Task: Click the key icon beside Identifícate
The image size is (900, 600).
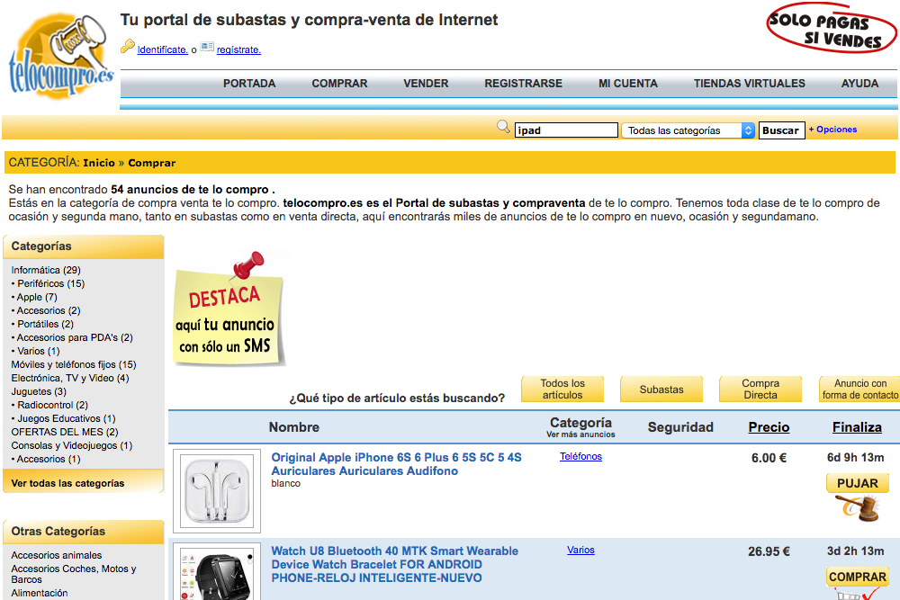Action: 128,47
